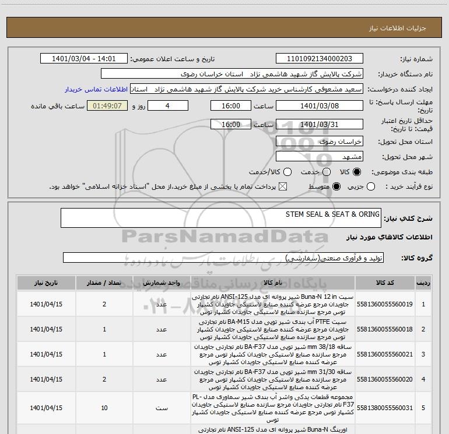
Task: Click goods group field تولید و فرآوری صنعتی
Action: 223,257
